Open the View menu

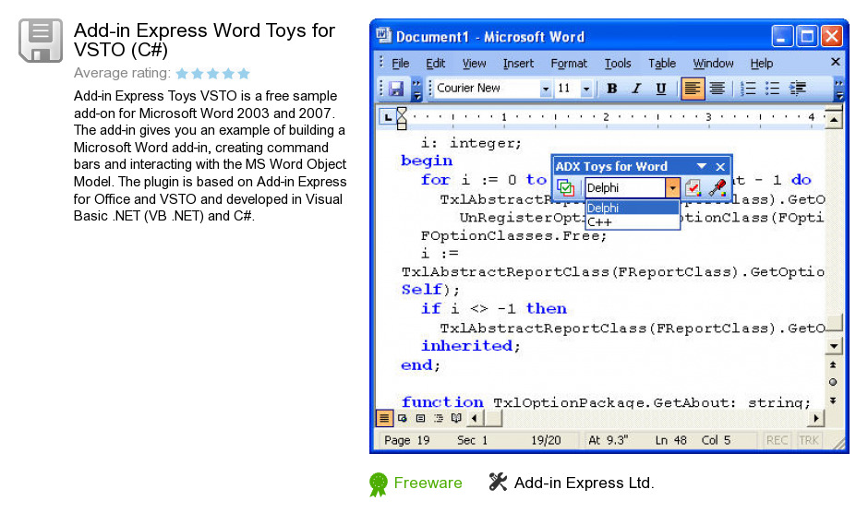tap(474, 64)
